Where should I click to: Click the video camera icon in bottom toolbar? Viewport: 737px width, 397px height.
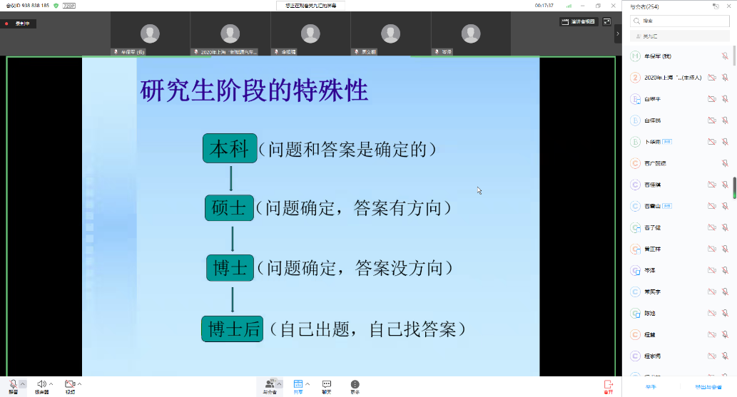point(69,384)
